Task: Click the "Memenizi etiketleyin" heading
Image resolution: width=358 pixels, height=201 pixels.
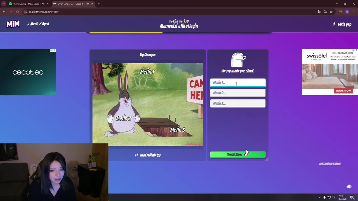Action: [179, 26]
